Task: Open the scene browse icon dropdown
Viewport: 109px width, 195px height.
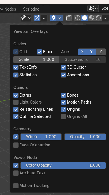Action: tap(93, 9)
